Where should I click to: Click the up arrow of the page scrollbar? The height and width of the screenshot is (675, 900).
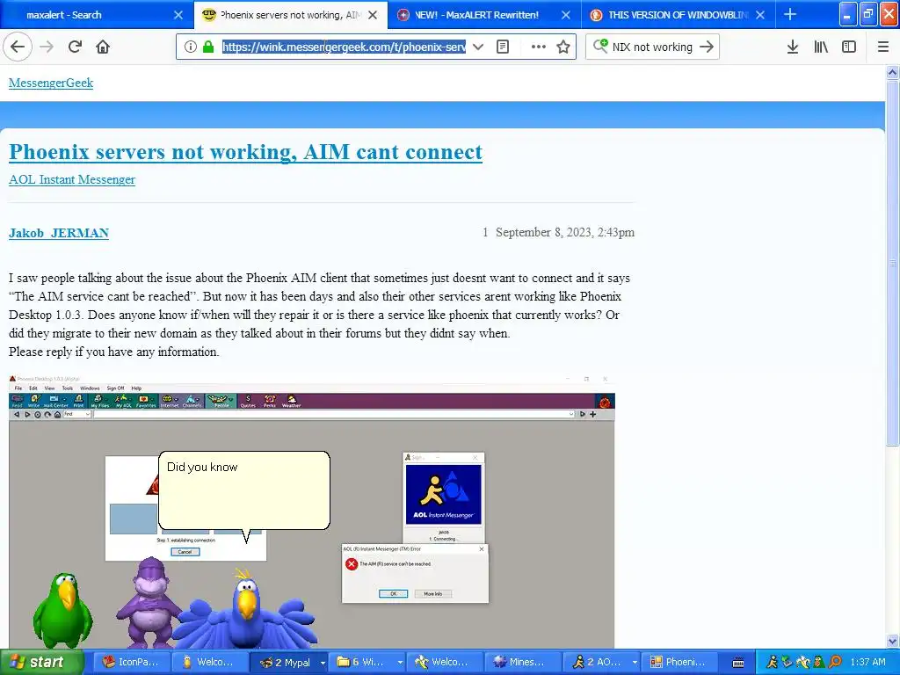(x=892, y=72)
